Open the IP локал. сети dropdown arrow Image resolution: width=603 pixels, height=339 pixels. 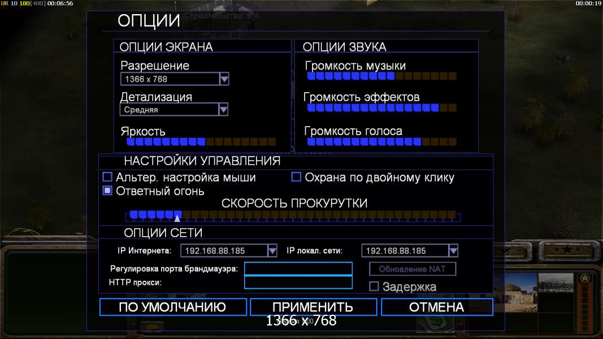(453, 251)
